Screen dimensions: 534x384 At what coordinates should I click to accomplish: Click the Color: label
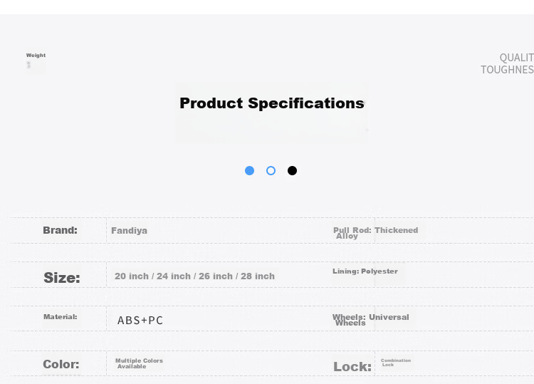(61, 364)
